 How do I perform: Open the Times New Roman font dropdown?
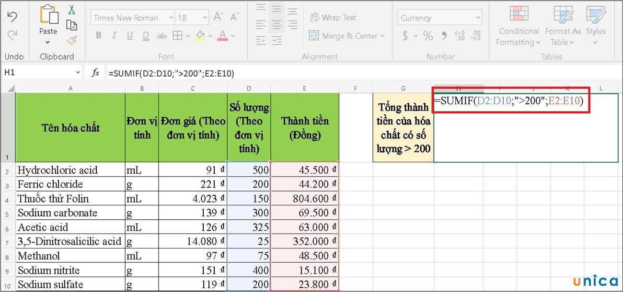pyautogui.click(x=171, y=18)
